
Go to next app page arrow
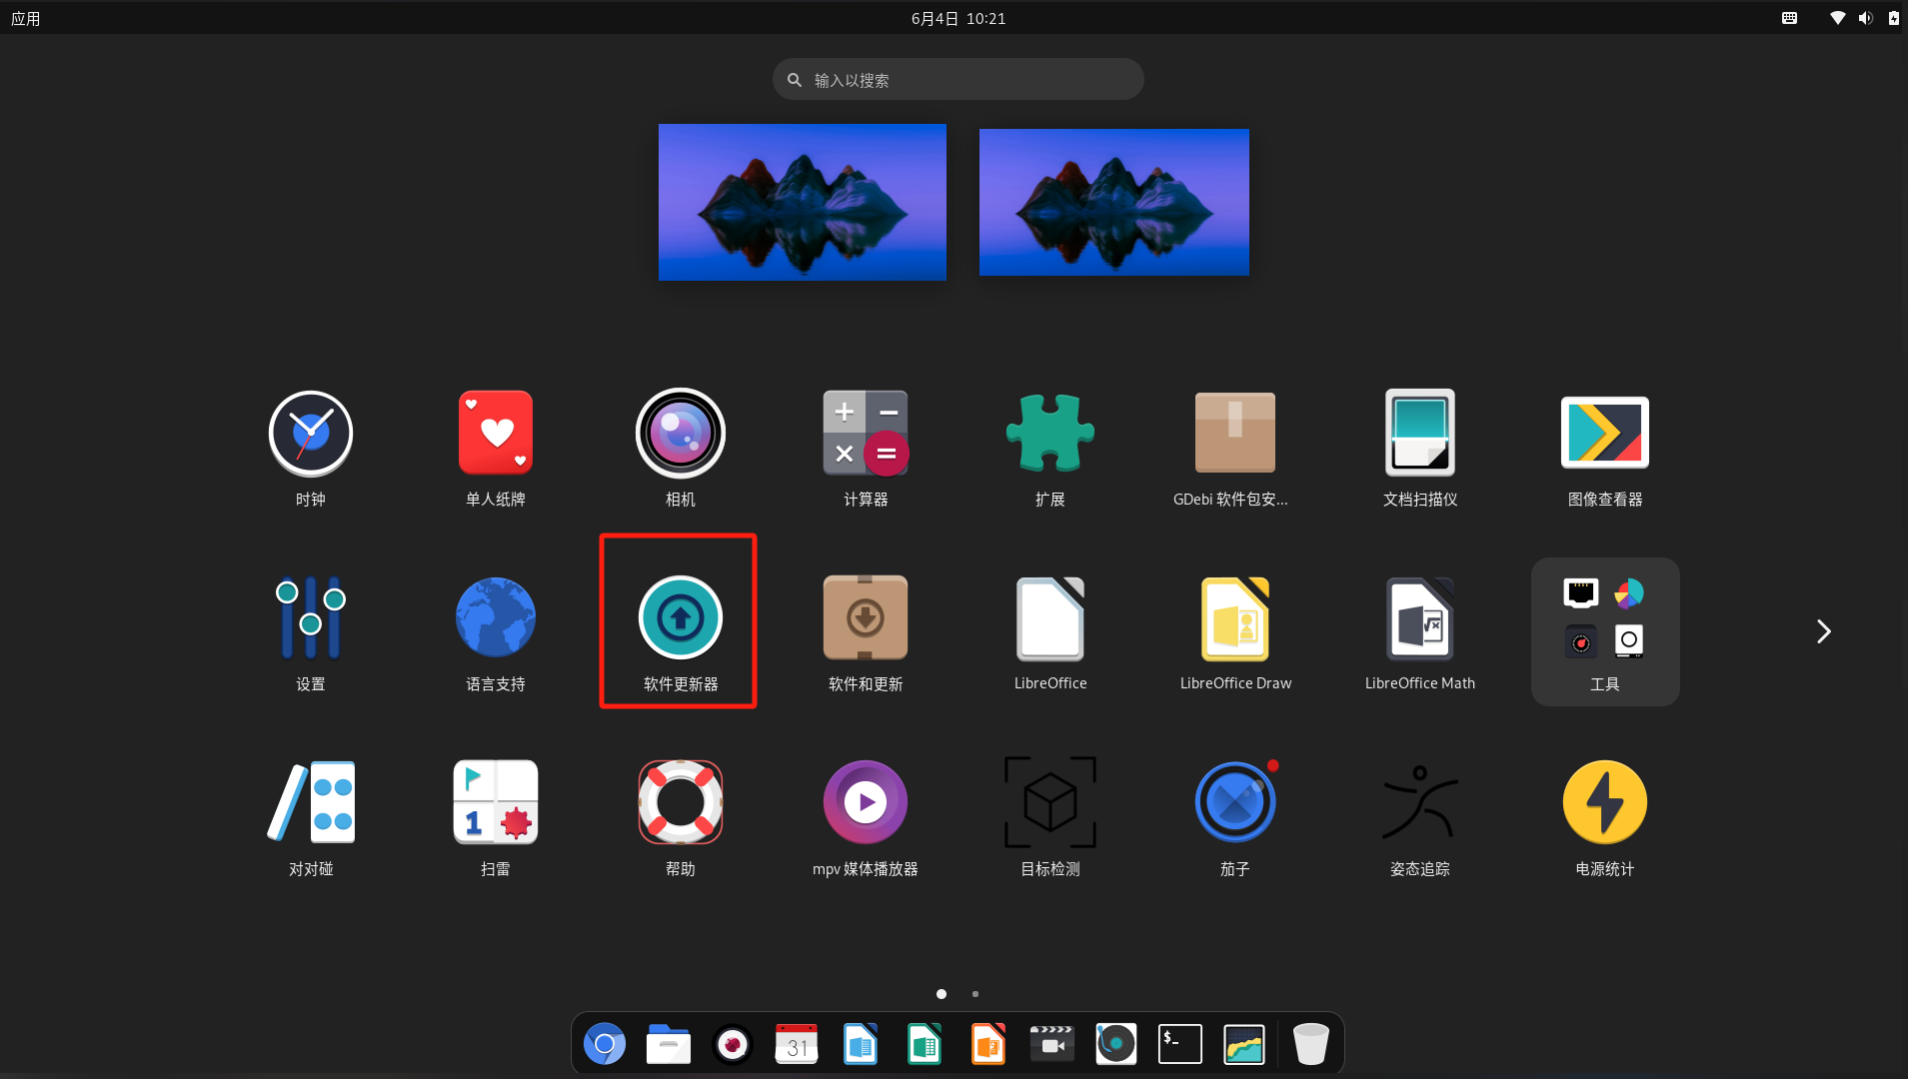(x=1824, y=631)
